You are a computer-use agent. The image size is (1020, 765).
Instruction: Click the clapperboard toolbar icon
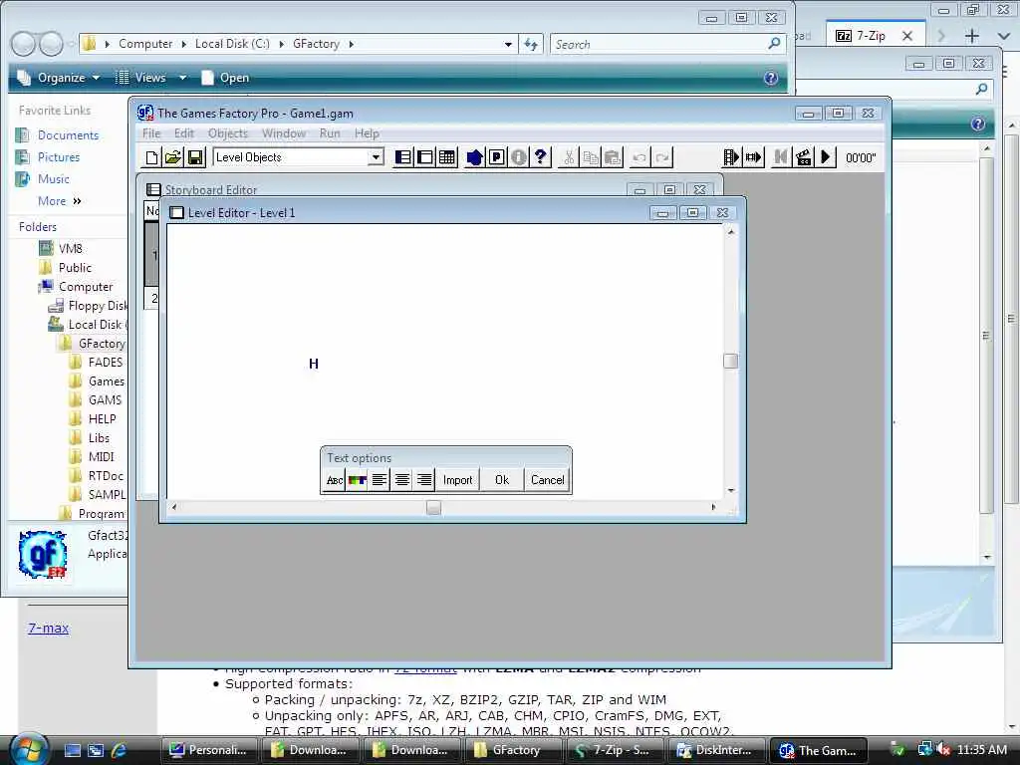[804, 157]
